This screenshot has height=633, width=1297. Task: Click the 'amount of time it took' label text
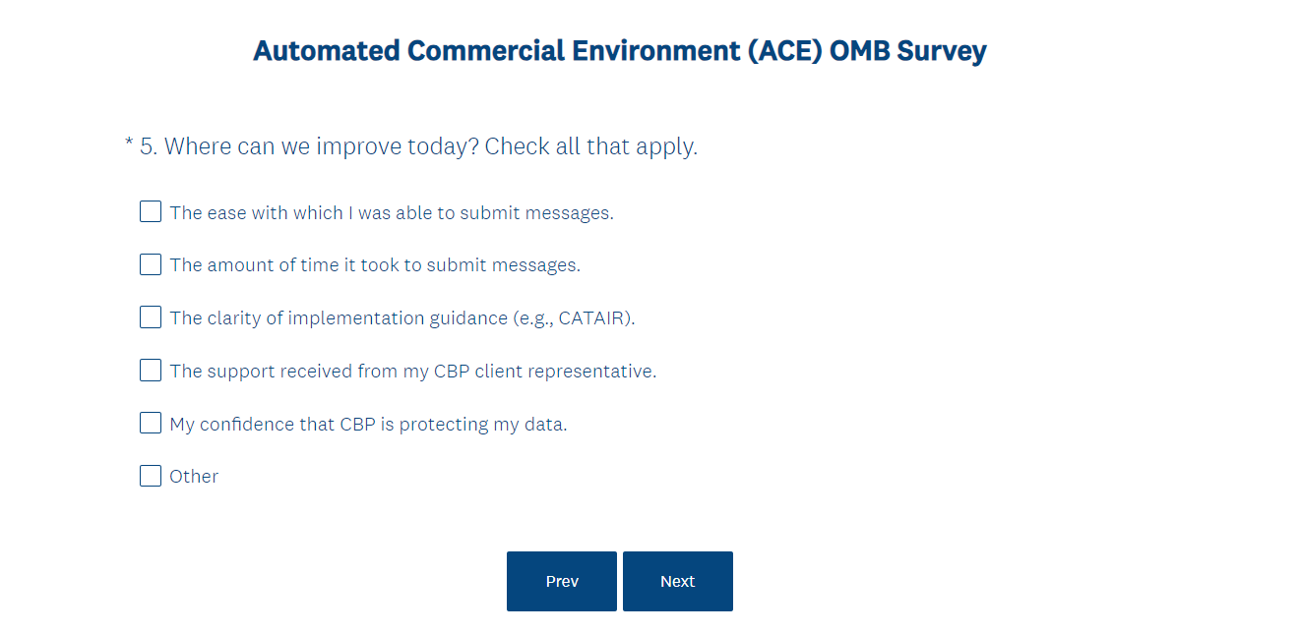click(374, 265)
